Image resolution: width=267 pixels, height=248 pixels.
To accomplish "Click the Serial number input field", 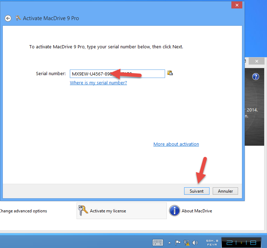I will [x=117, y=74].
